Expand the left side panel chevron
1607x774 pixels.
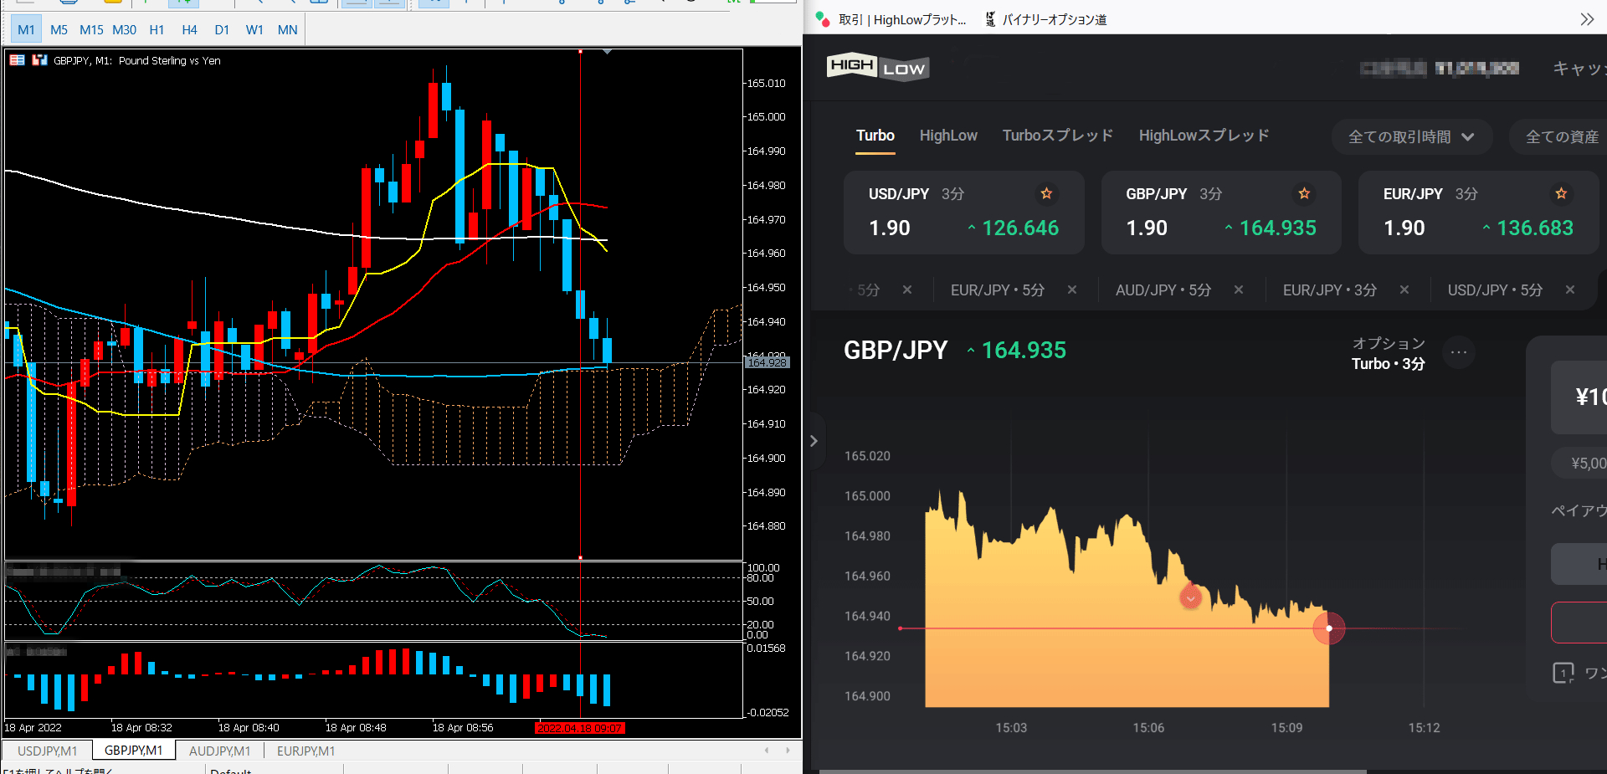click(814, 441)
